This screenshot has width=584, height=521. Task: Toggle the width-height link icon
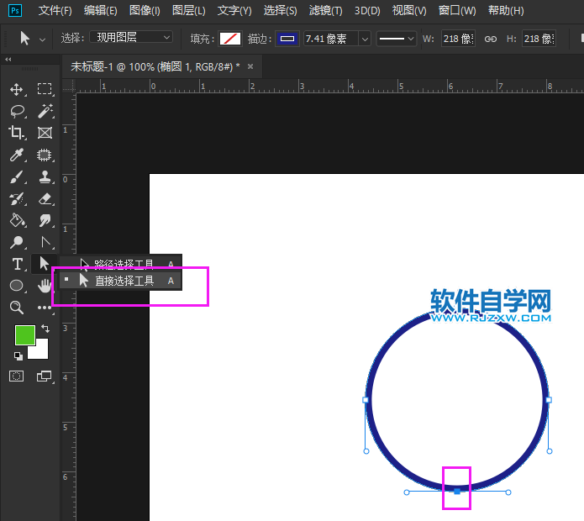(491, 39)
